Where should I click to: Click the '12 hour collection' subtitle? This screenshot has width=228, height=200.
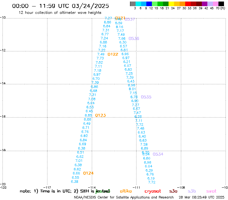tap(60, 13)
